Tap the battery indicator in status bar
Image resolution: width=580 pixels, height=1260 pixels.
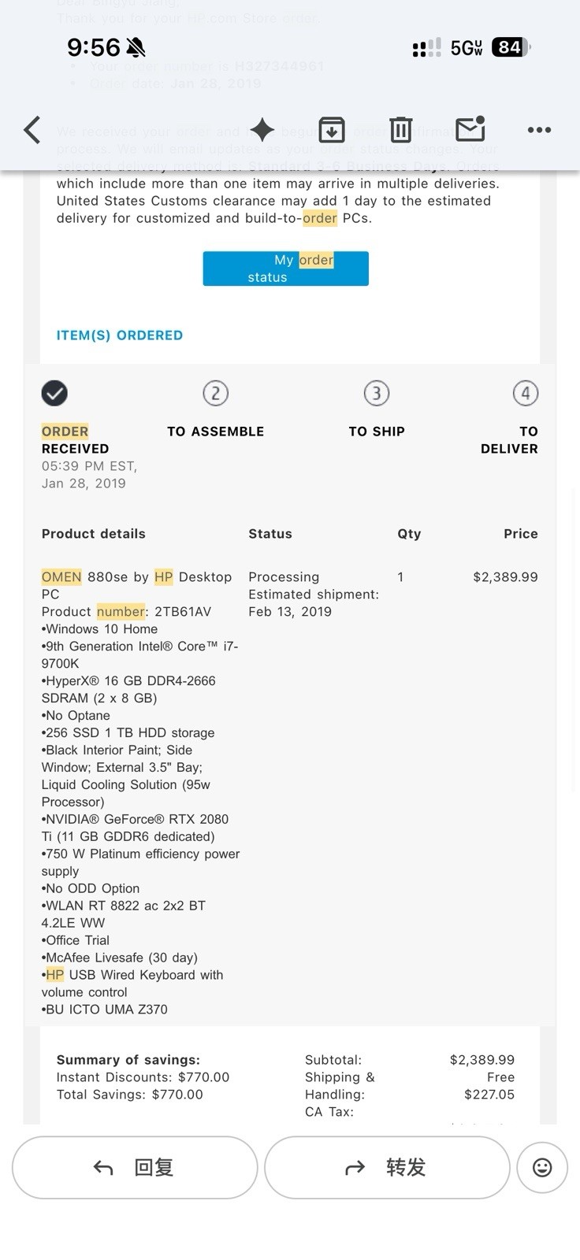pyautogui.click(x=511, y=47)
